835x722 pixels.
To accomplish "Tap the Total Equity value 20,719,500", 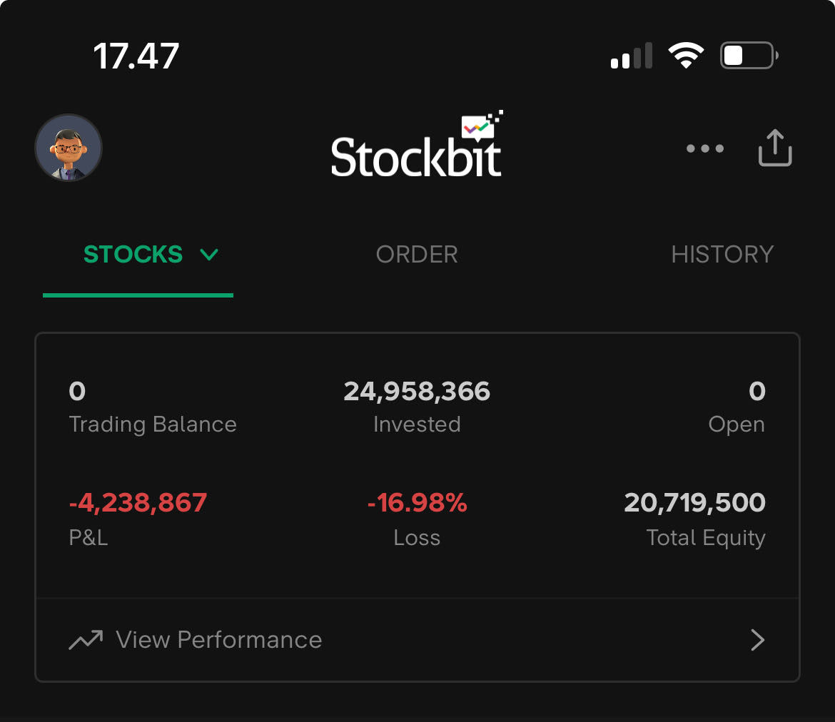I will point(694,503).
